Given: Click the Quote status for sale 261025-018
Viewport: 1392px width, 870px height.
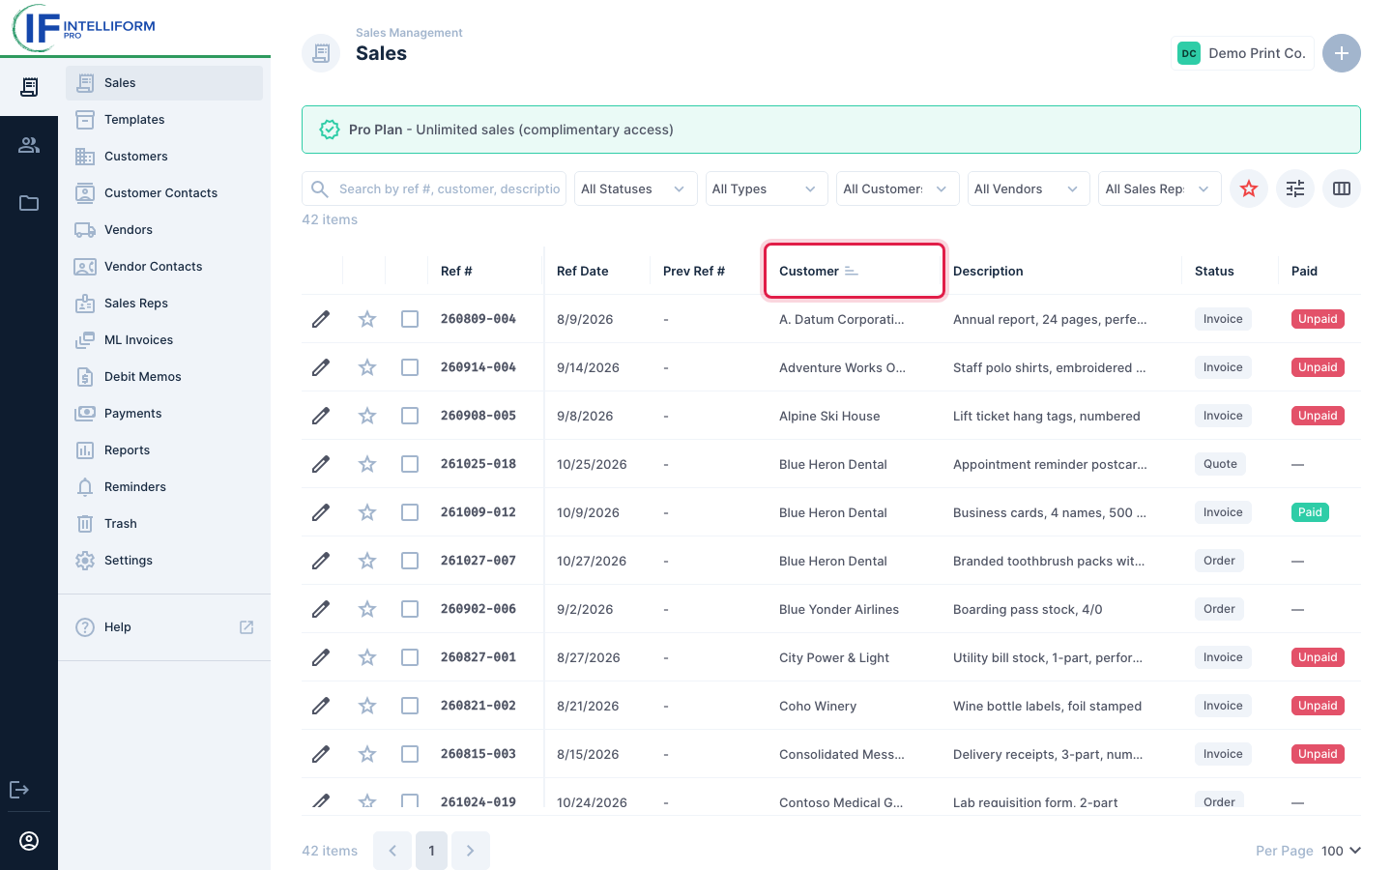Looking at the screenshot, I should tap(1220, 464).
